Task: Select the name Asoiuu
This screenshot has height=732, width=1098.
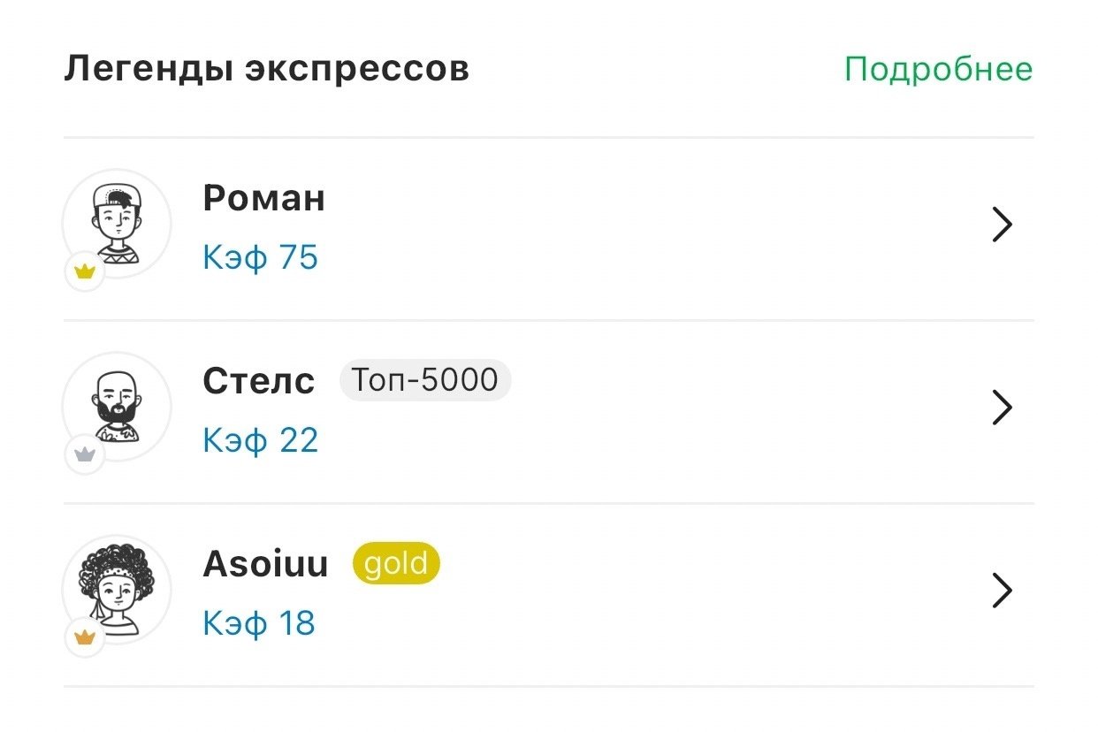Action: pyautogui.click(x=265, y=564)
